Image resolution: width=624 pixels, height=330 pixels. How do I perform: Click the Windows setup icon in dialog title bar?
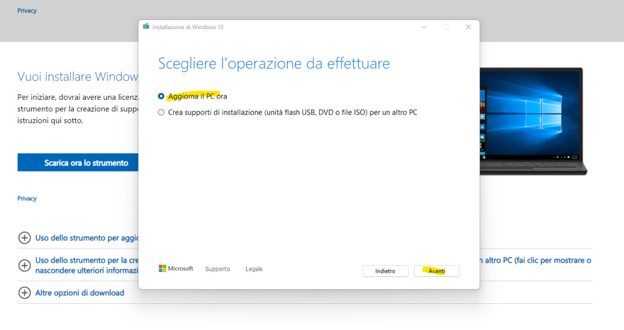point(146,27)
